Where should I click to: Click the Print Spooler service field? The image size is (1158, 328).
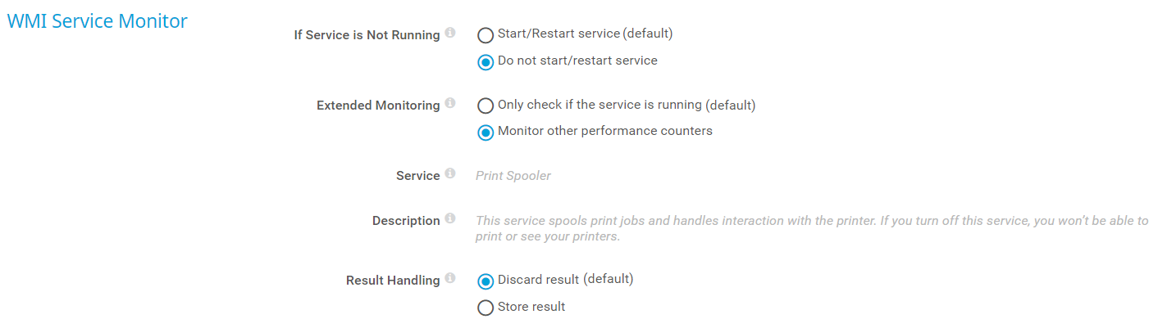(x=513, y=176)
